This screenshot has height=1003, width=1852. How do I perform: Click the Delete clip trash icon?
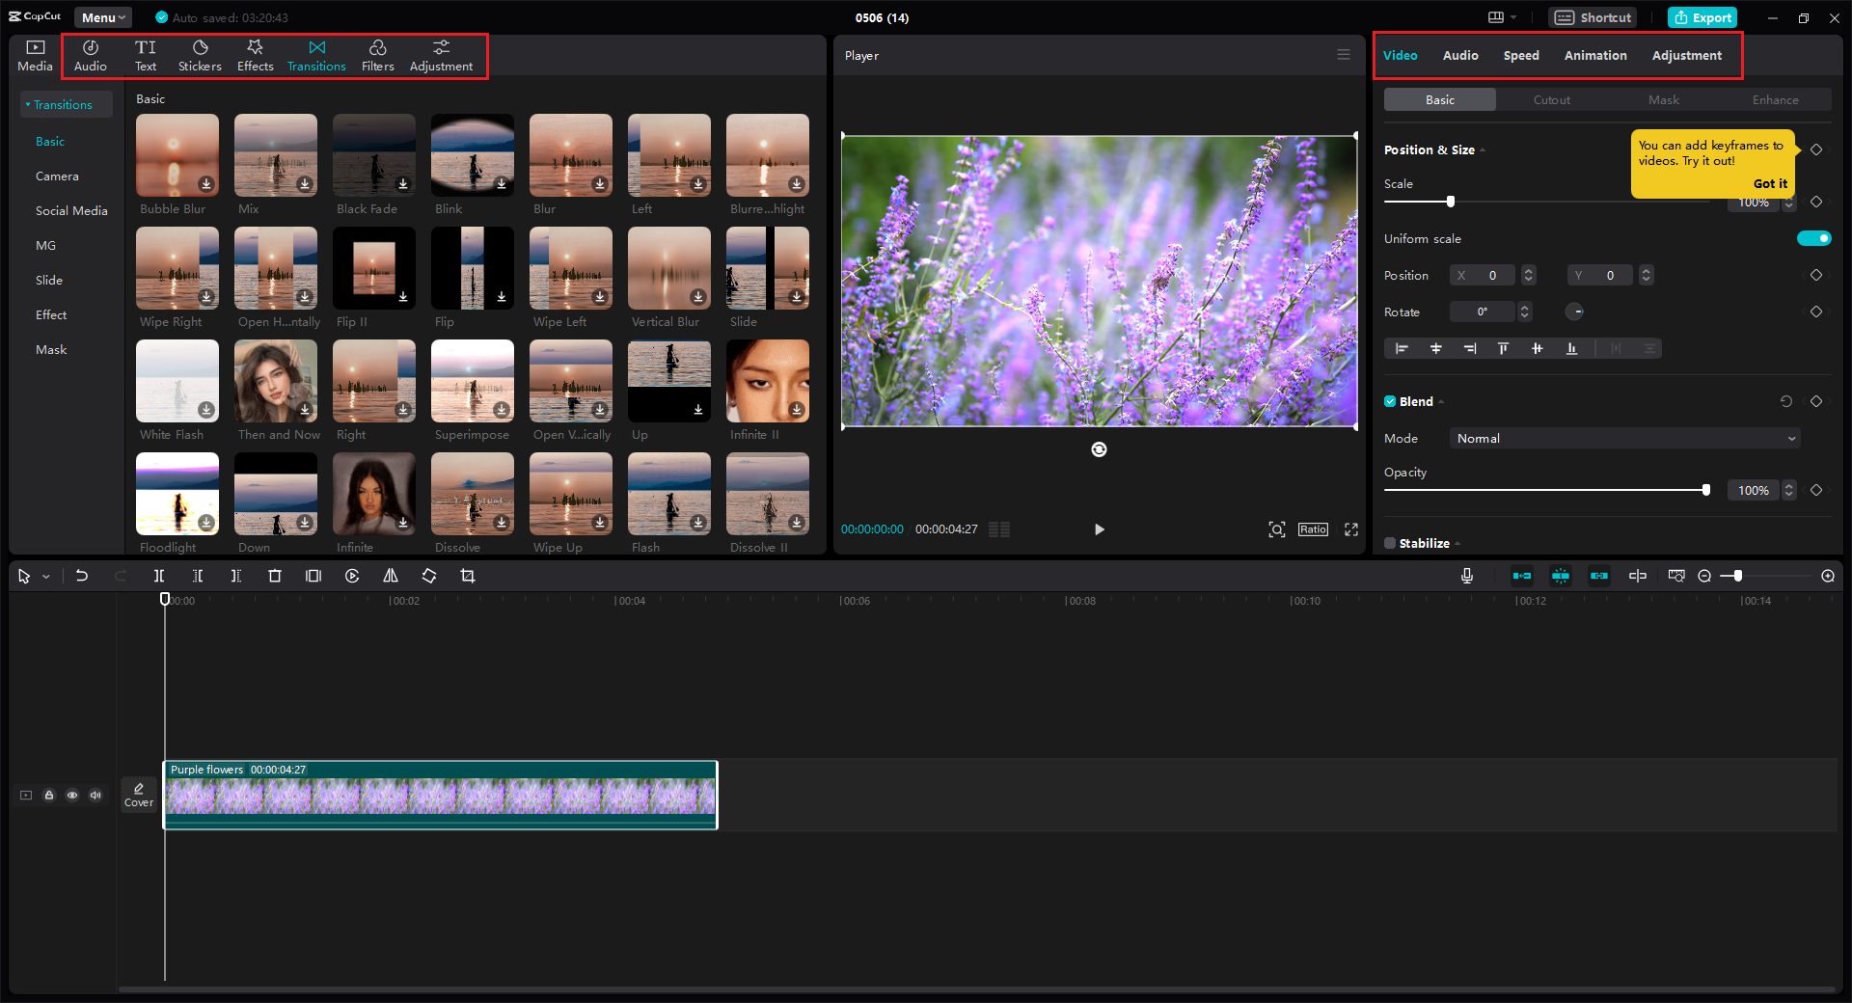coord(275,576)
